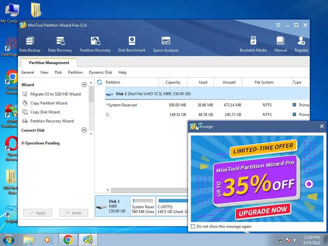Viewport: 328px width, 246px height.
Task: Open the desktop folder next to My Computer
Action: (x=36, y=10)
